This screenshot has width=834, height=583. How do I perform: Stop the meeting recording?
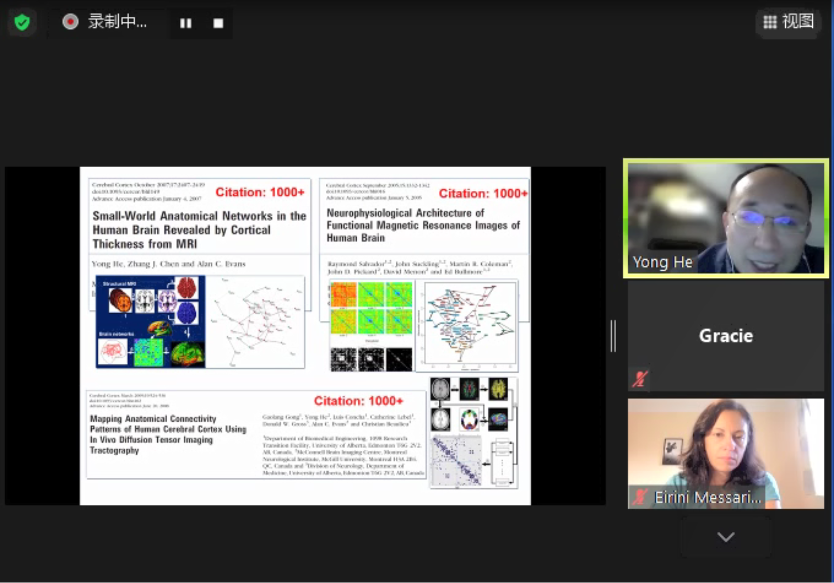(x=218, y=23)
